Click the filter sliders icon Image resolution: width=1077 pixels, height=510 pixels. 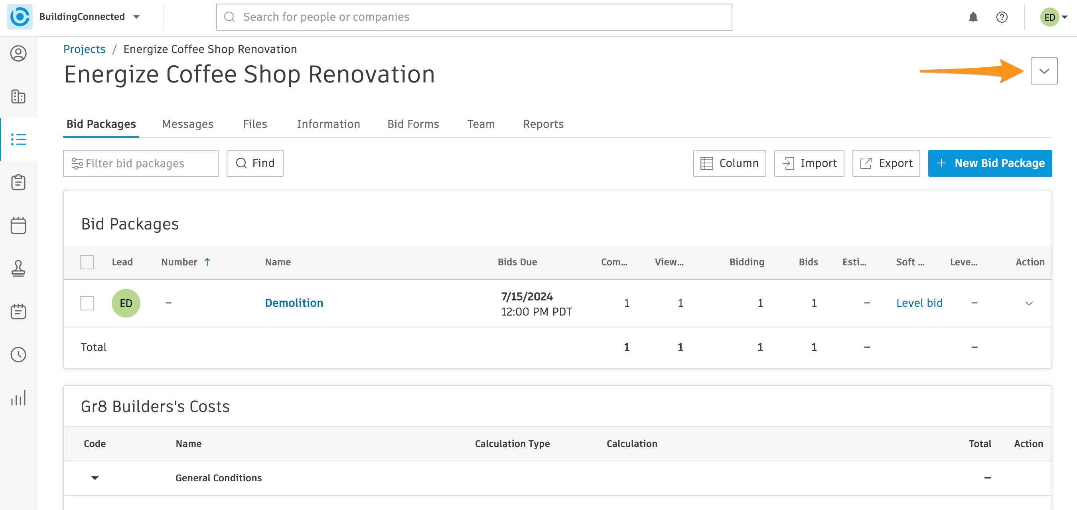pos(77,163)
